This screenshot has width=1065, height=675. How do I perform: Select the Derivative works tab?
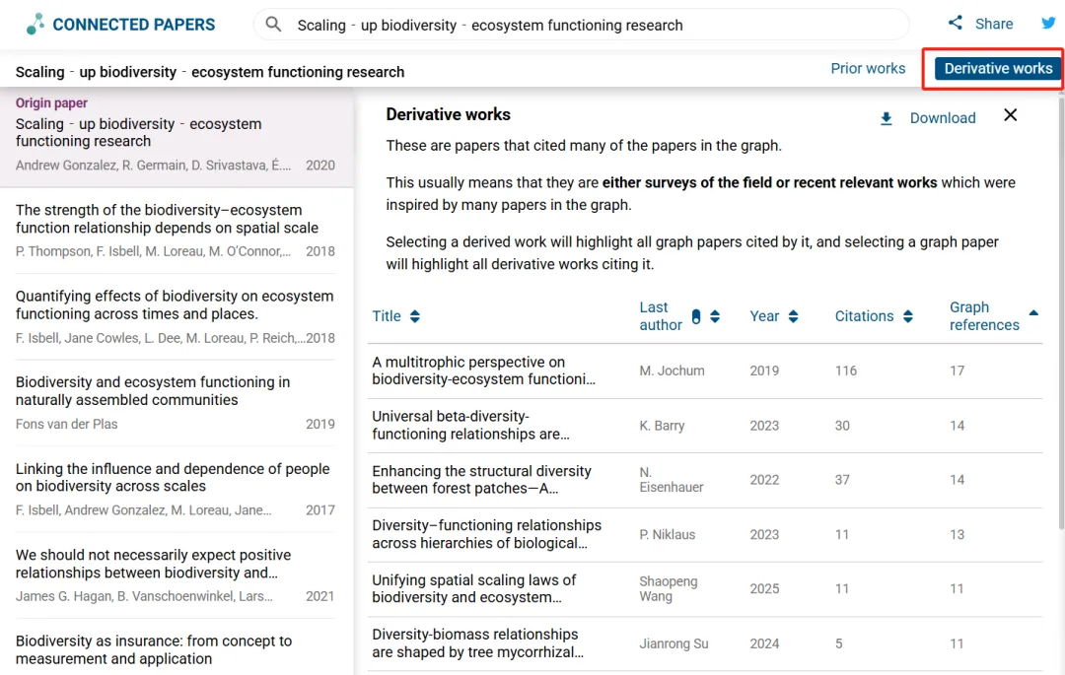tap(998, 69)
